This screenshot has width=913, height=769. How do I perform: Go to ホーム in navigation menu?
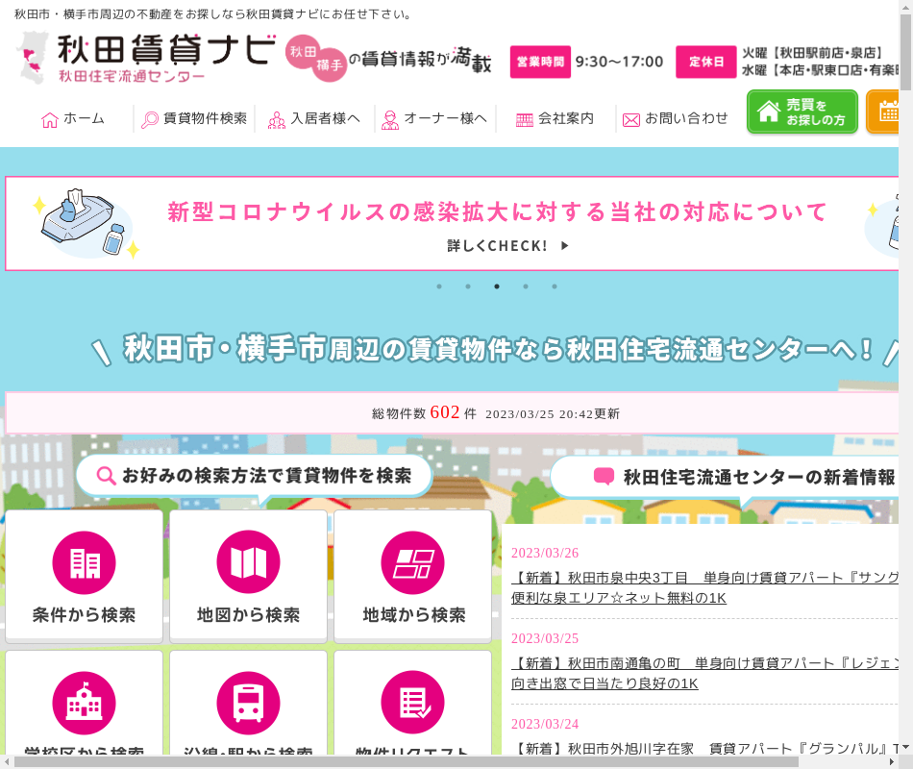[x=73, y=119]
